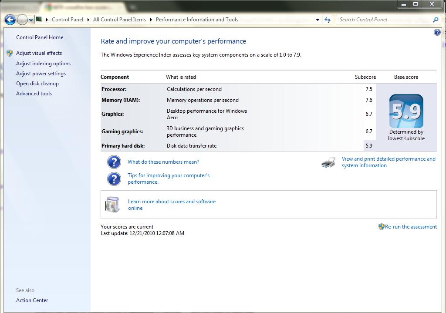The image size is (446, 313).
Task: Click the refresh button in address bar
Action: tap(328, 20)
